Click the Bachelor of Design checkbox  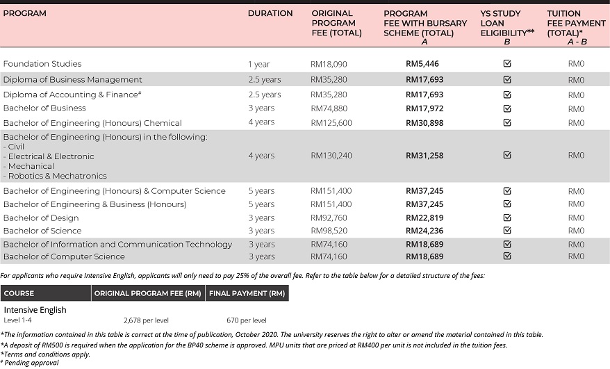[x=506, y=218]
